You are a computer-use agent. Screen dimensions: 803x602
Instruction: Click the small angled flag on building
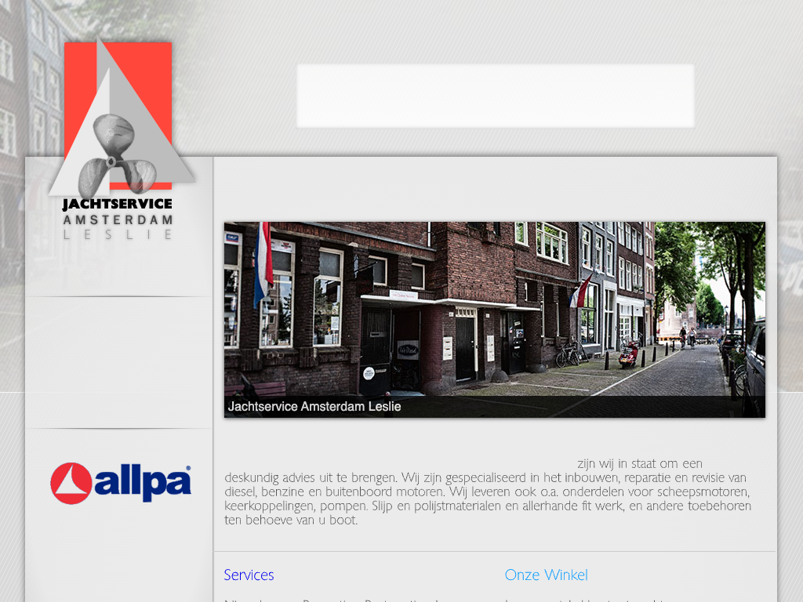pos(580,291)
